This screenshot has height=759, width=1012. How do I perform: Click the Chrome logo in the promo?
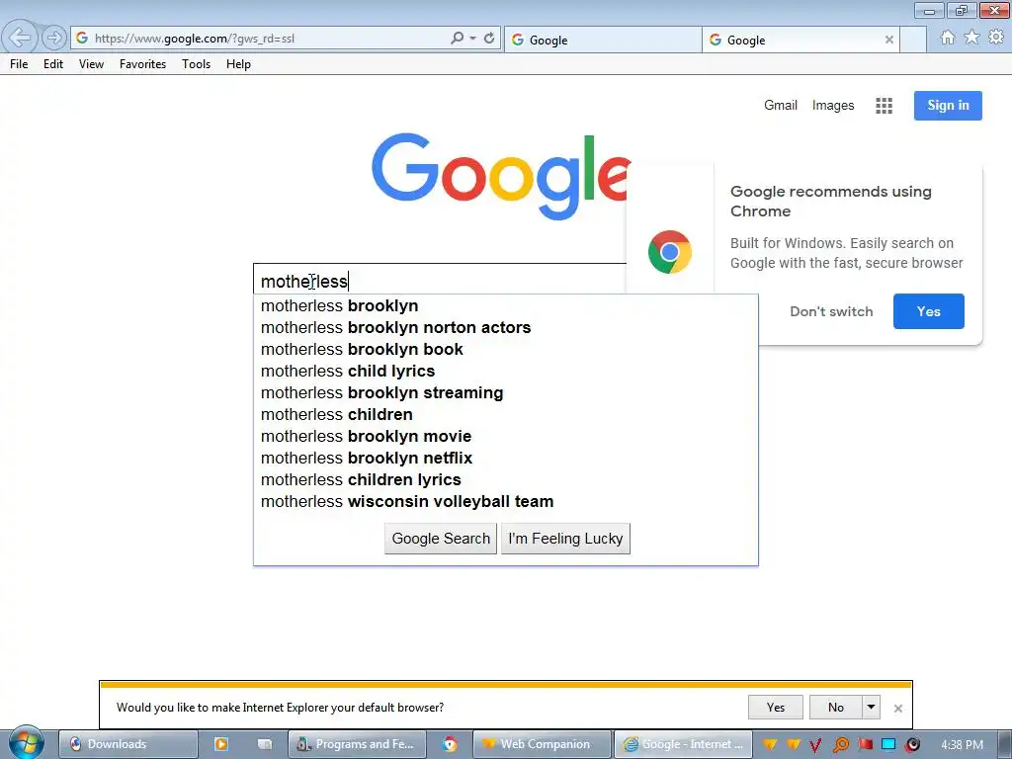point(670,252)
